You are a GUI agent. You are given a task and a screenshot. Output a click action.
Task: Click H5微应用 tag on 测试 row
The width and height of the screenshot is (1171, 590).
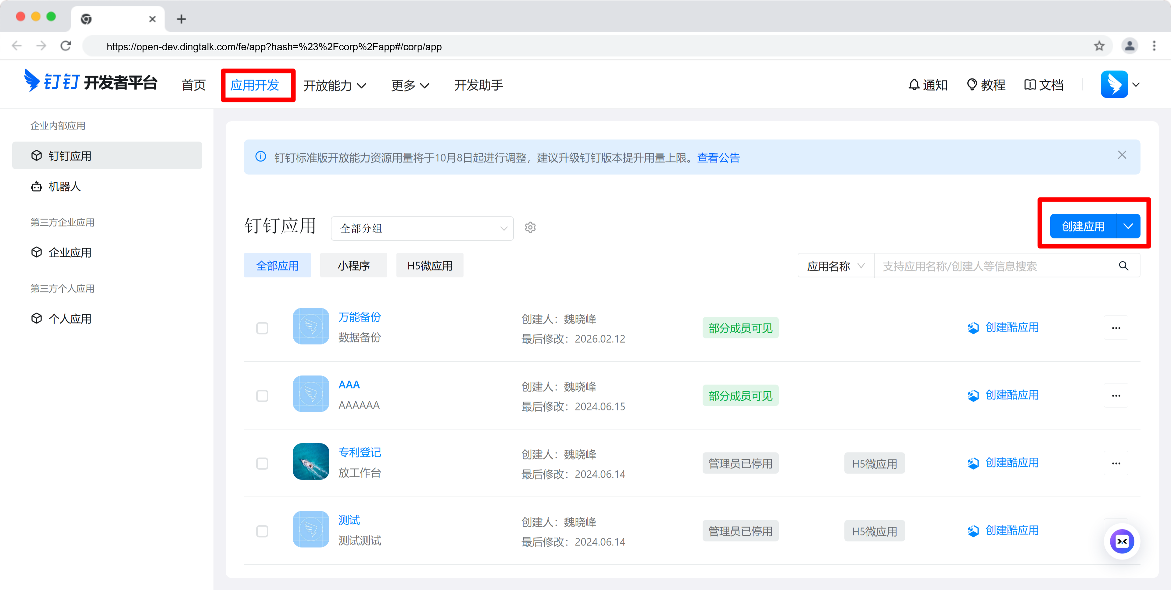[874, 531]
